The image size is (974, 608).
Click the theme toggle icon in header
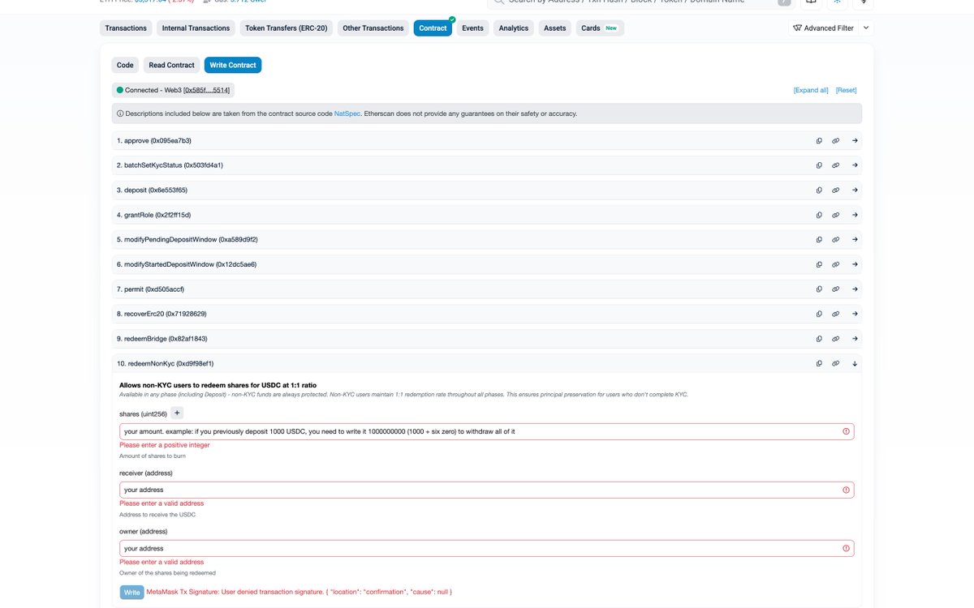coord(836,3)
